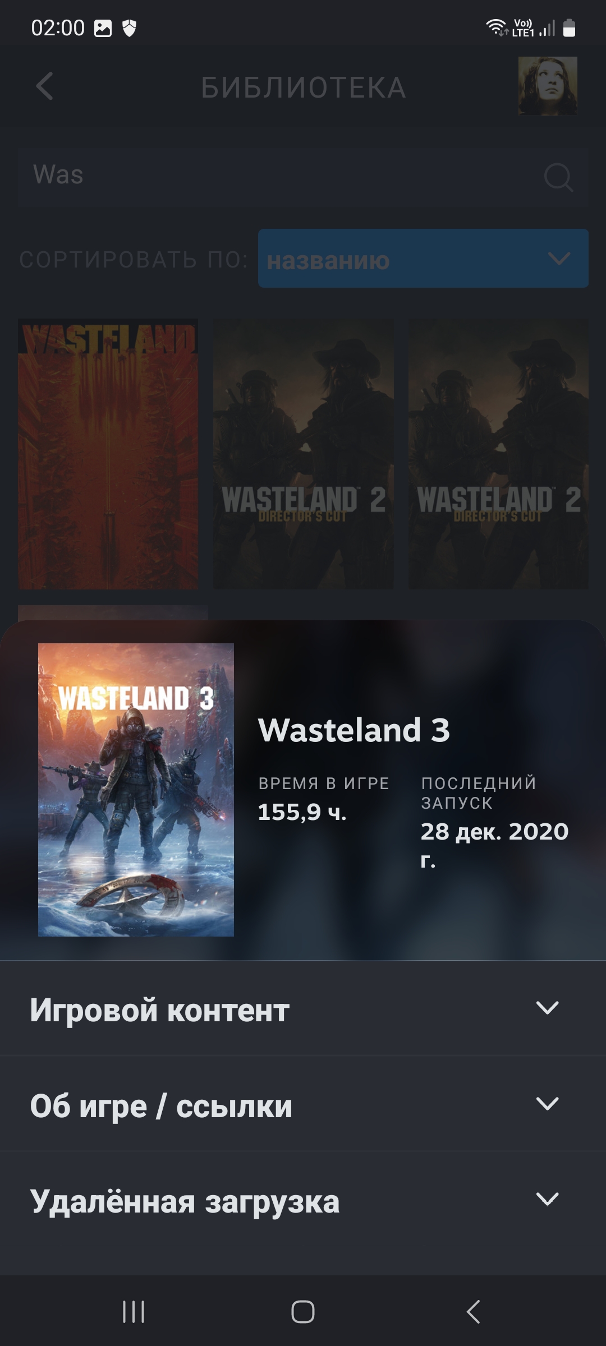
Task: Expand the Игровой контент section
Action: pyautogui.click(x=303, y=1008)
